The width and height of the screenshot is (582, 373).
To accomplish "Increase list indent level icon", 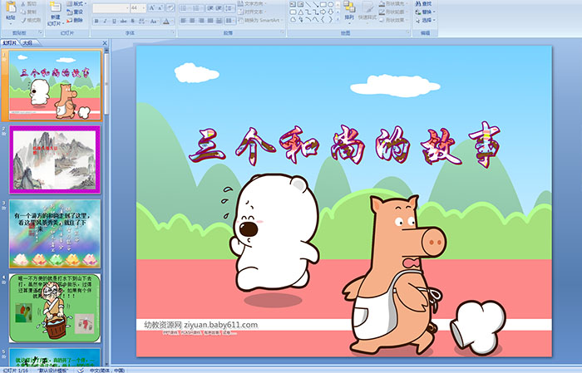I will [x=219, y=8].
